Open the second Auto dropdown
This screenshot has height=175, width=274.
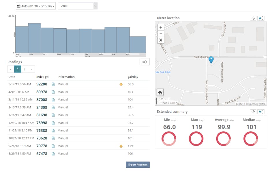78,5
